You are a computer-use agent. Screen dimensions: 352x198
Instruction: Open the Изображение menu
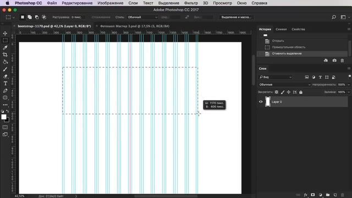pos(111,3)
